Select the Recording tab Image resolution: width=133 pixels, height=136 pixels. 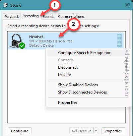pyautogui.click(x=31, y=16)
